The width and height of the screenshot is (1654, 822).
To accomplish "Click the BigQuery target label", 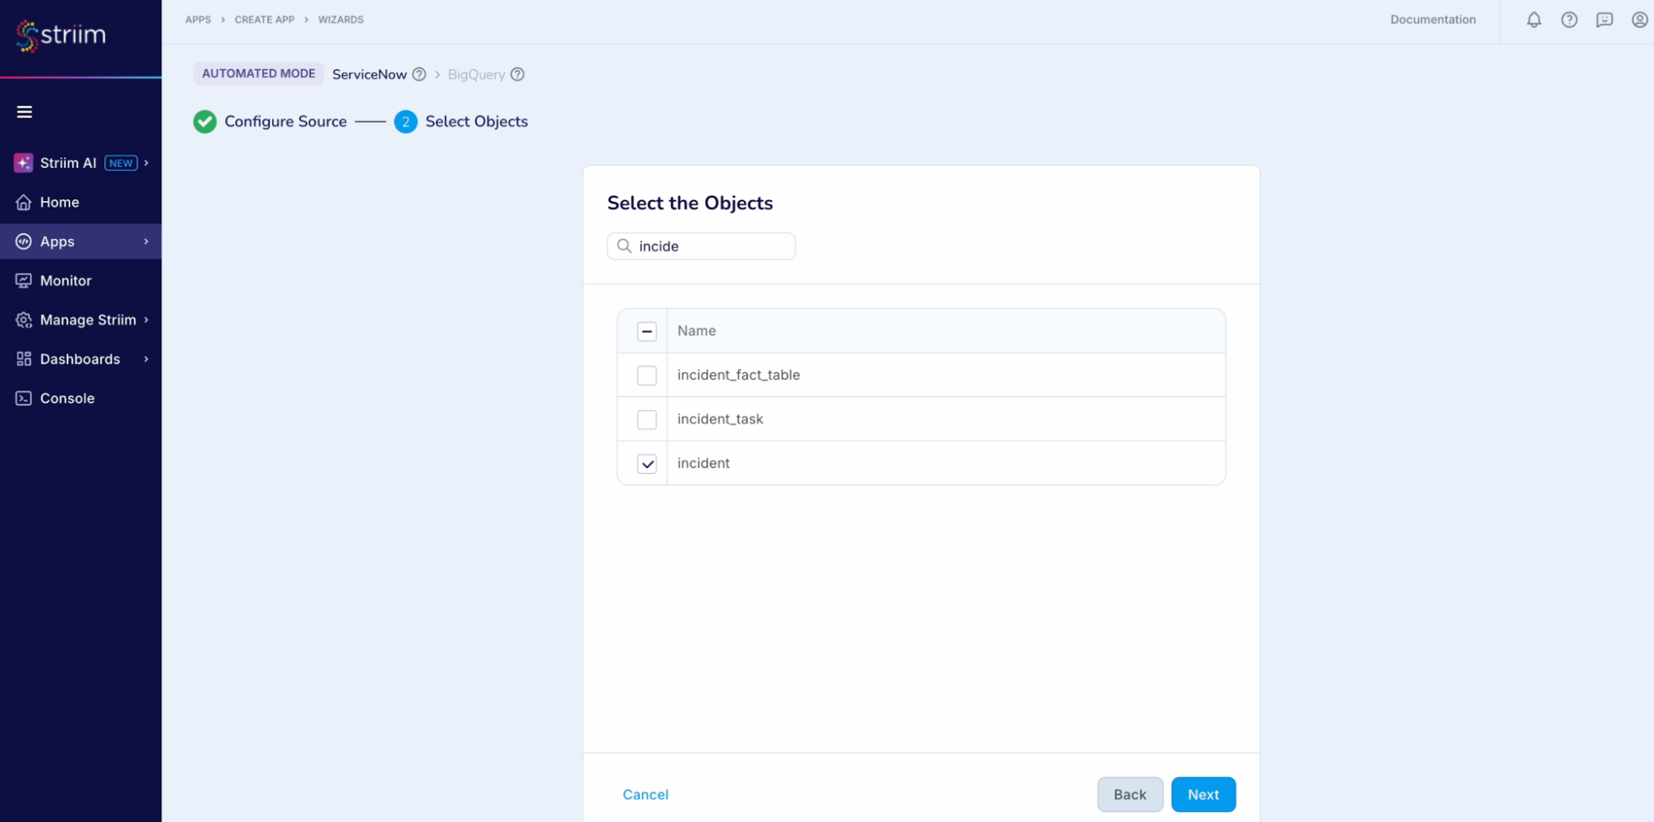I will click(476, 74).
